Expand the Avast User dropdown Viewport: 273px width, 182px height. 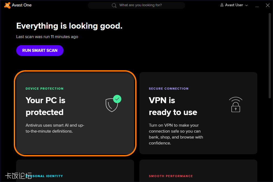click(x=234, y=5)
